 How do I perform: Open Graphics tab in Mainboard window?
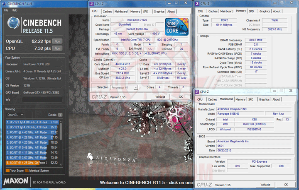click(x=264, y=99)
